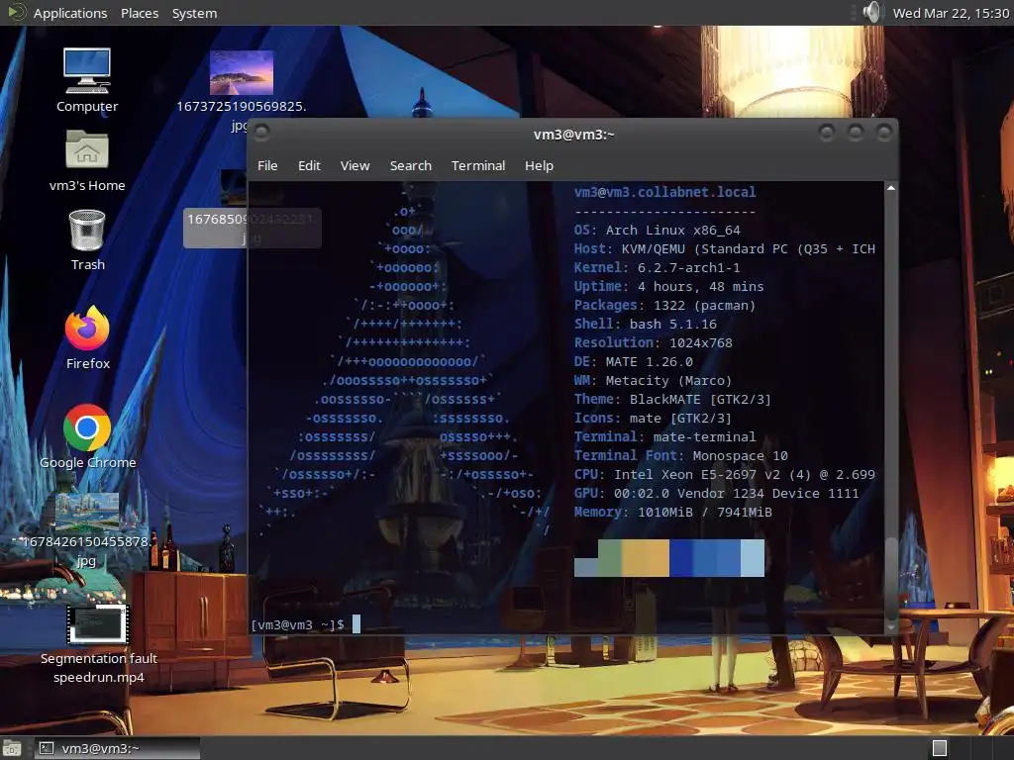
Task: Click the Resolution: 1024x768 line
Action: point(654,342)
